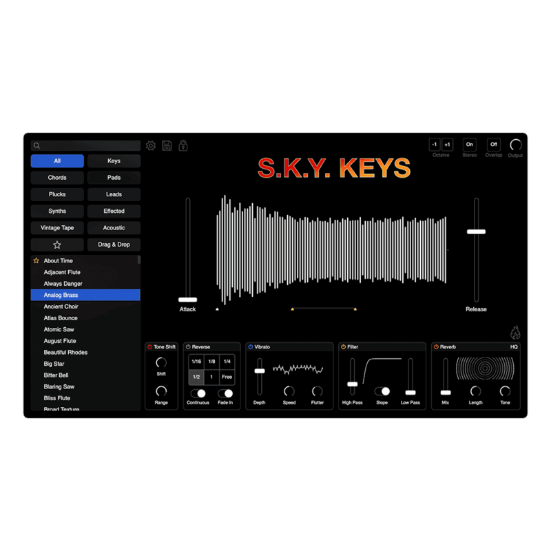This screenshot has width=551, height=551.
Task: Open the Drag & Drop button
Action: tap(114, 245)
